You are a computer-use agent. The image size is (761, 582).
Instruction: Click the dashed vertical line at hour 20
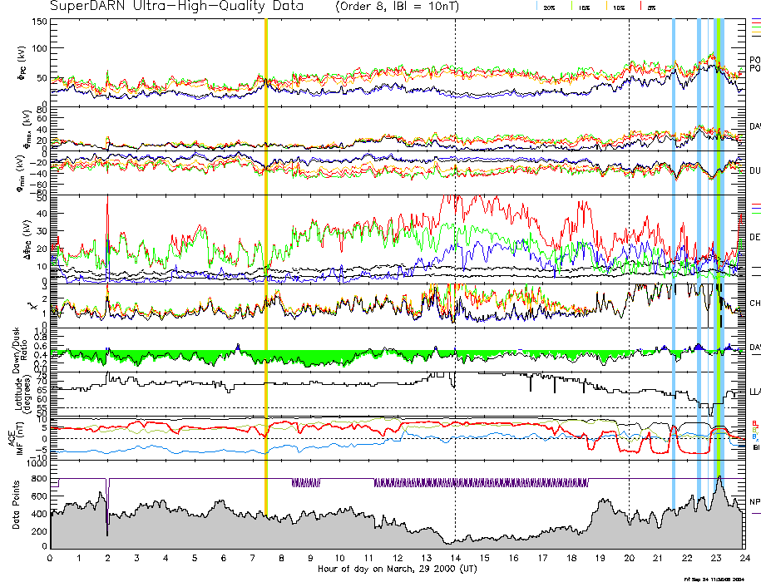point(629,249)
